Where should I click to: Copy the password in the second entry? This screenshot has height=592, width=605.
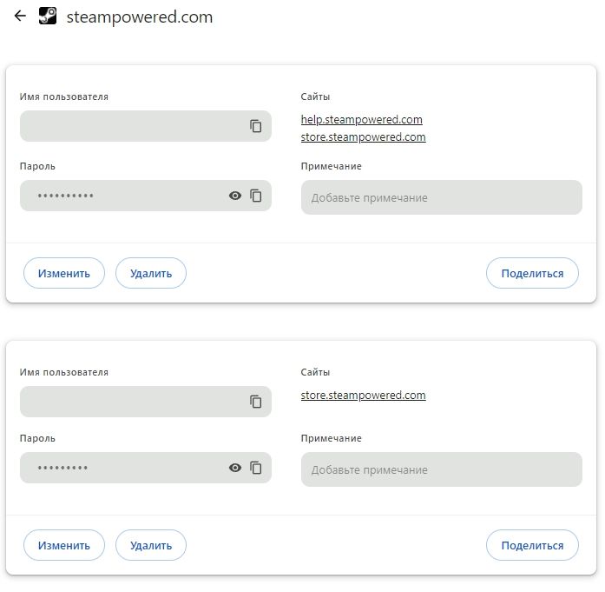coord(256,468)
